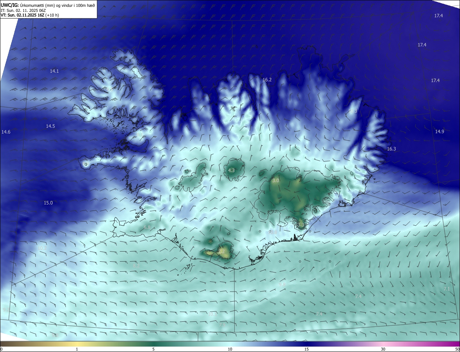Click the 6.8 value on the Reykjanes peninsula

point(147,227)
